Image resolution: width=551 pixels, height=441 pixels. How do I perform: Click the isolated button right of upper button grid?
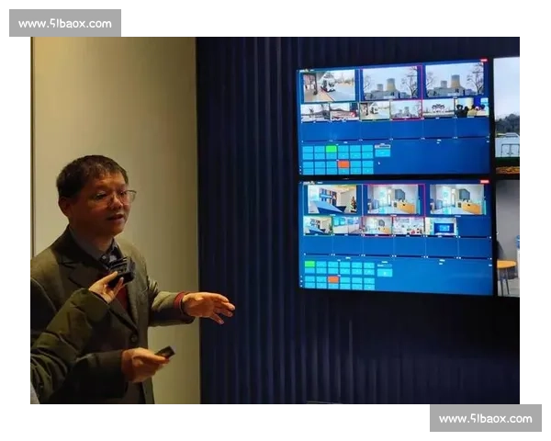tap(382, 150)
